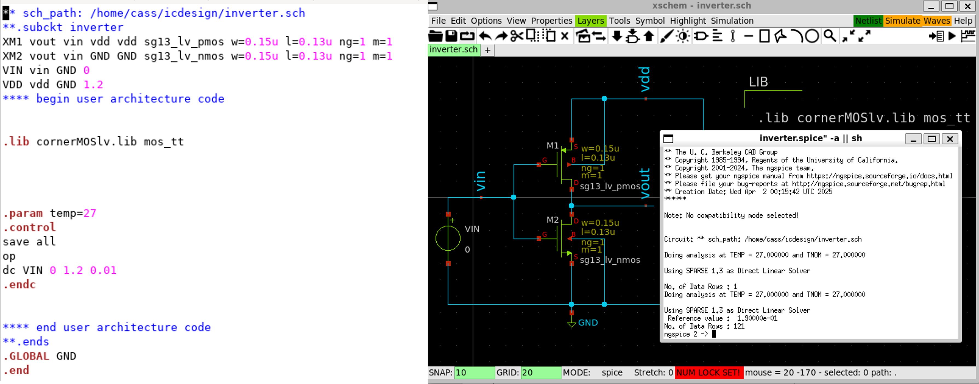The height and width of the screenshot is (384, 979).
Task: Open the Options dropdown menu
Action: pyautogui.click(x=486, y=21)
